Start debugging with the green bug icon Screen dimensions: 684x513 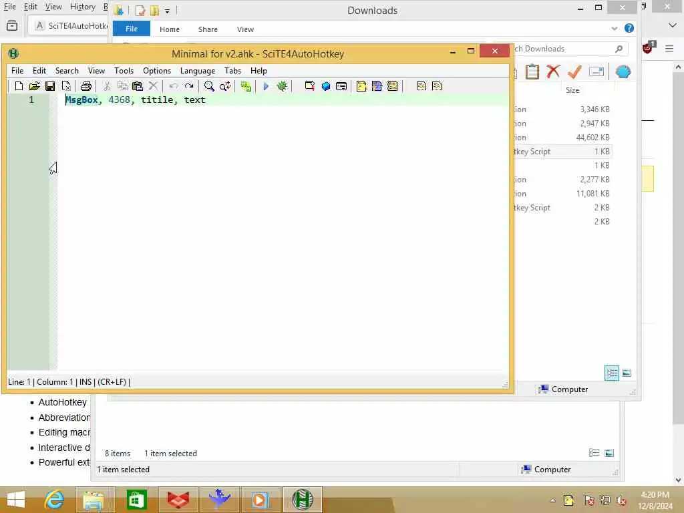click(x=283, y=86)
